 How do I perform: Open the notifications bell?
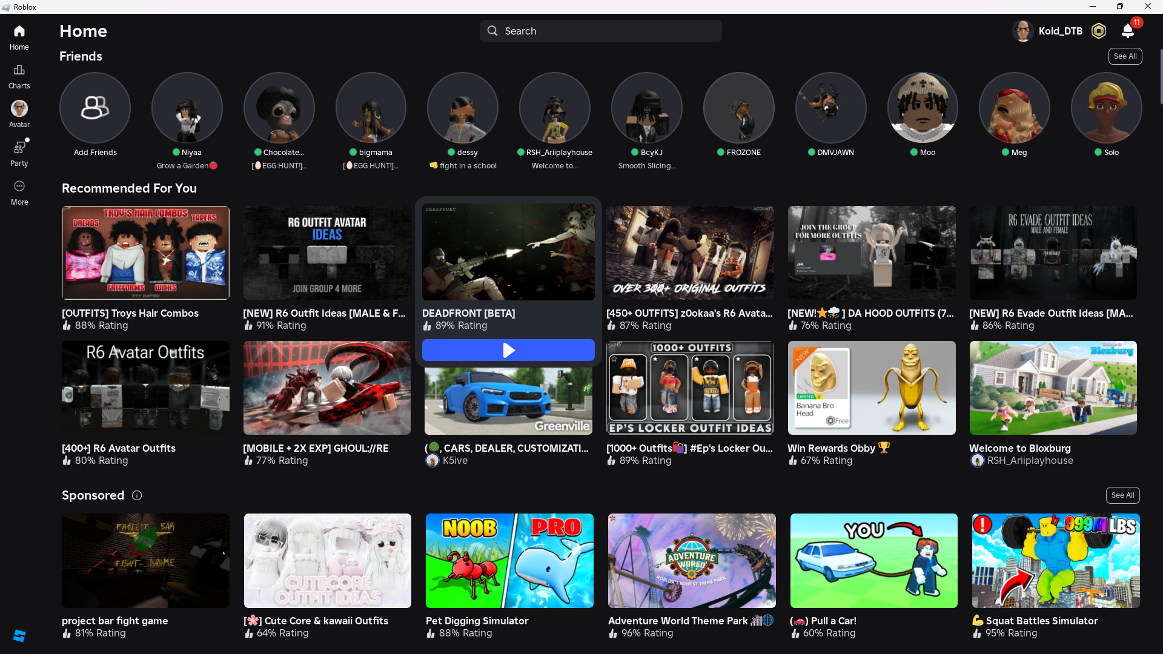(x=1128, y=31)
